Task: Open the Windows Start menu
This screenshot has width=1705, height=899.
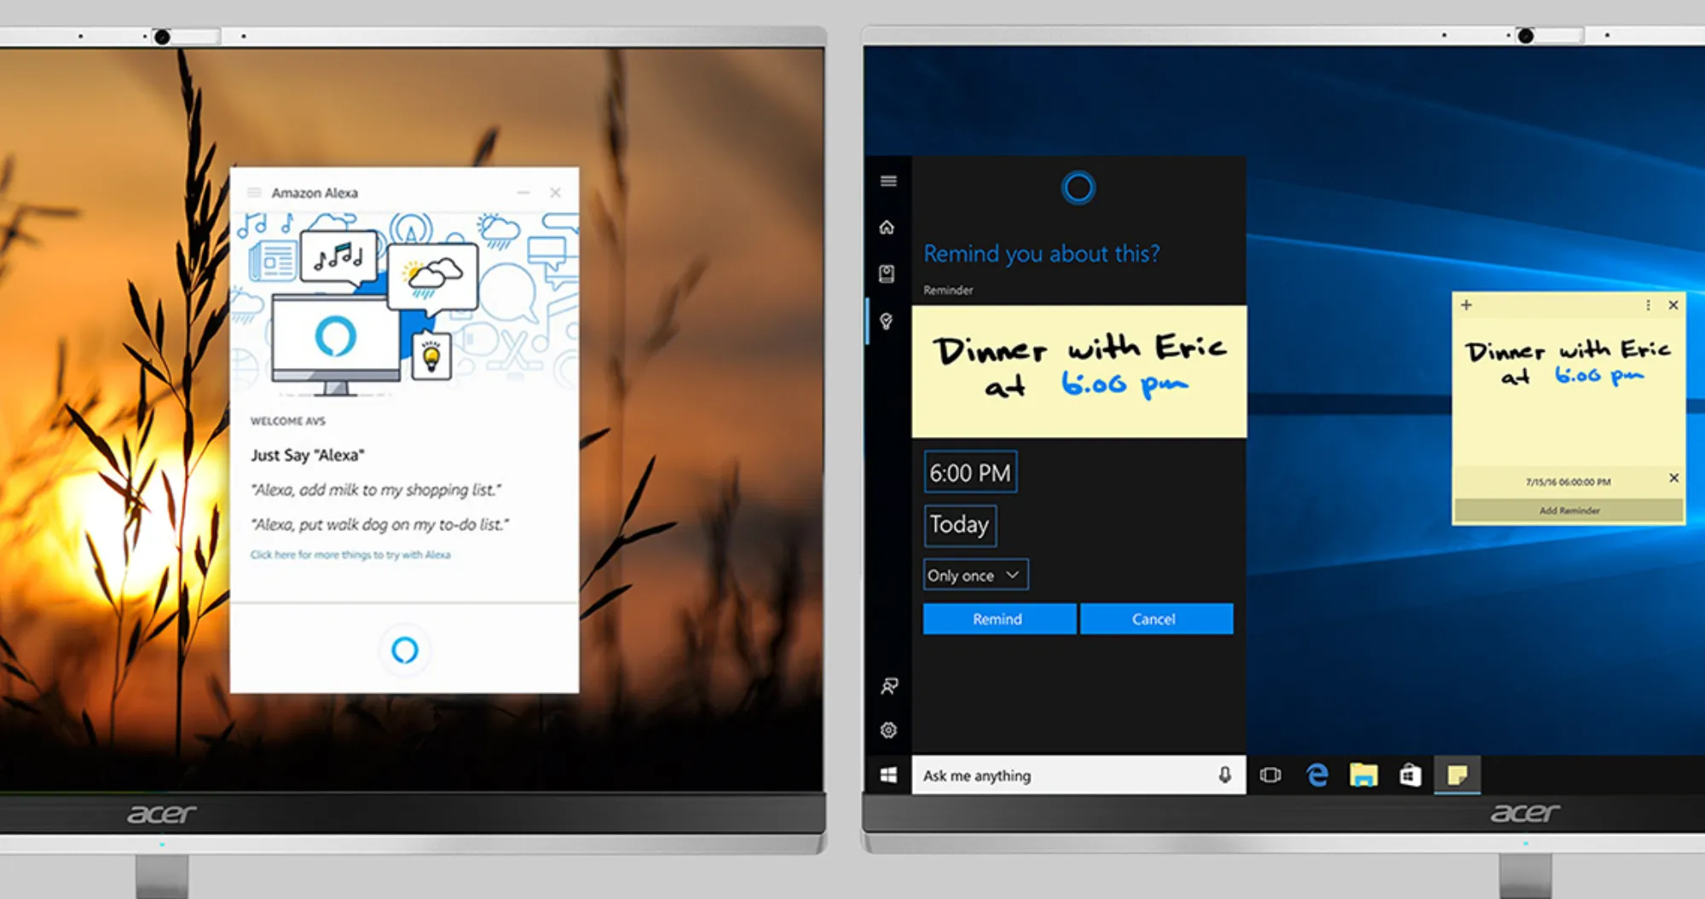Action: click(888, 775)
